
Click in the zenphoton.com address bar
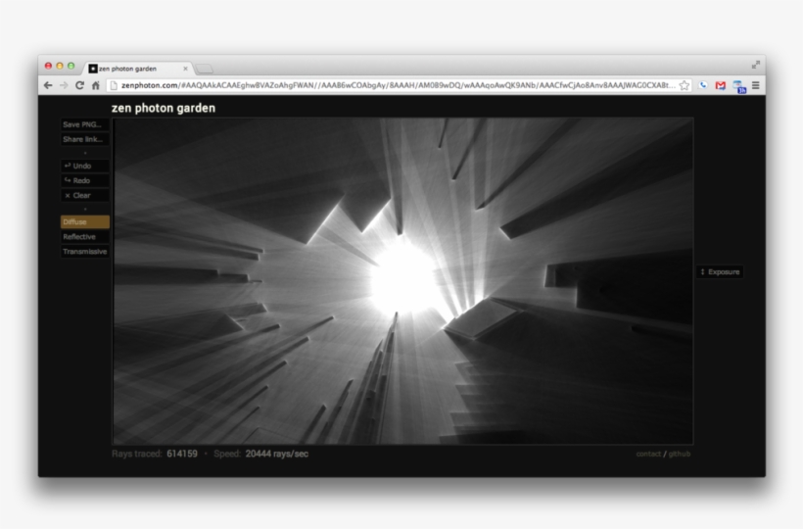point(392,85)
